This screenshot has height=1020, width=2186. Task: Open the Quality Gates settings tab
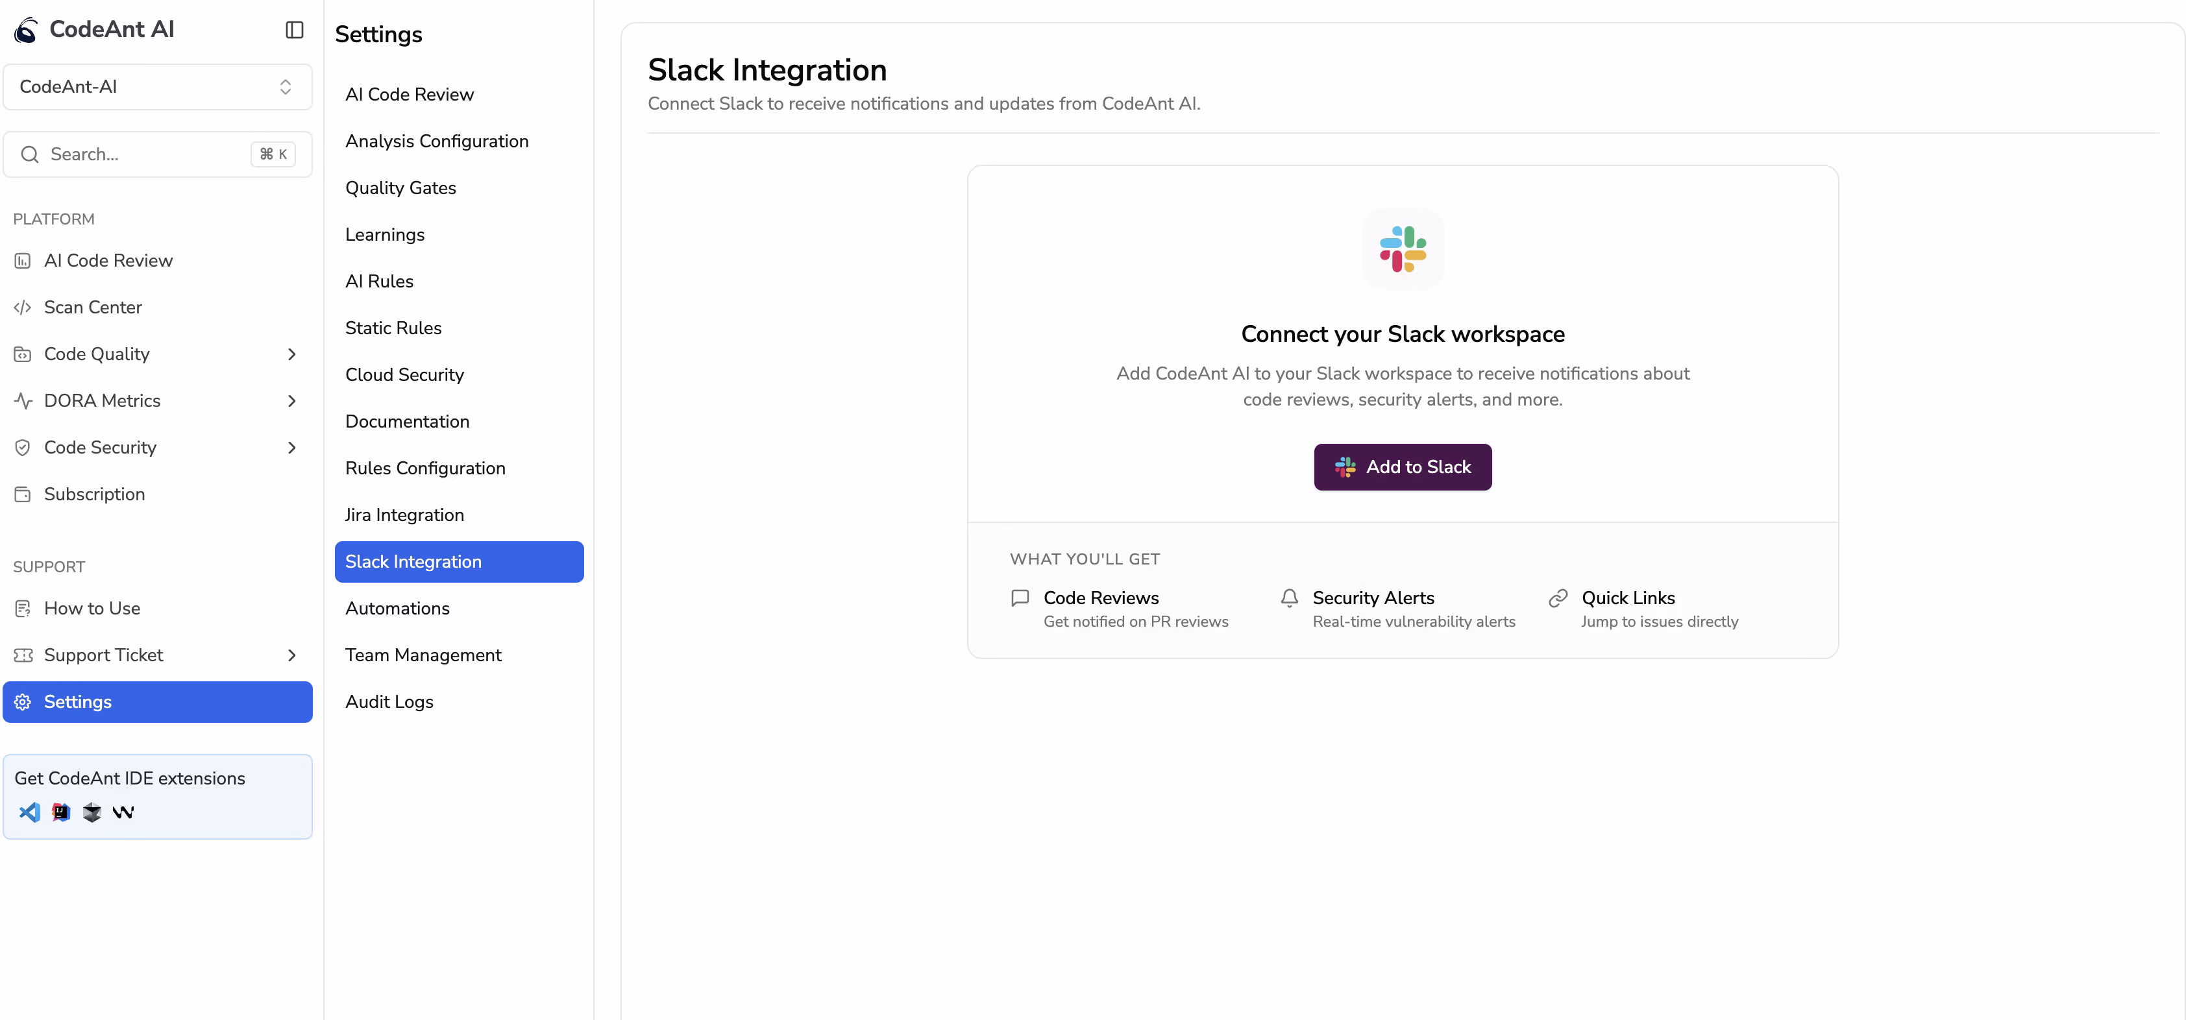tap(400, 188)
